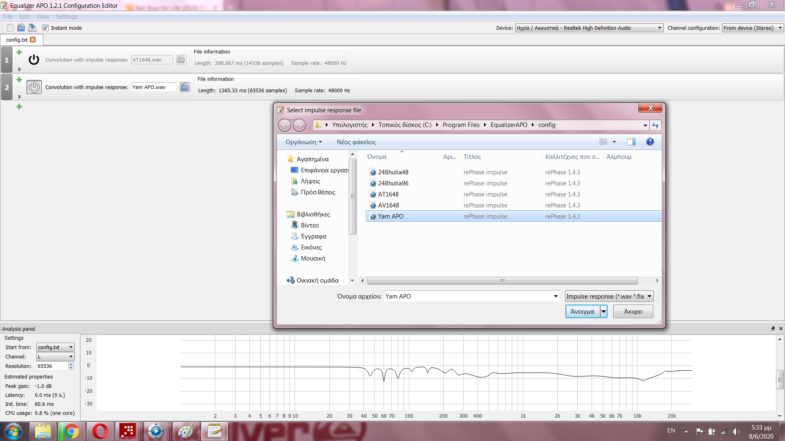Screen dimensions: 785x441
Task: Open the Device dropdown
Action: point(589,28)
